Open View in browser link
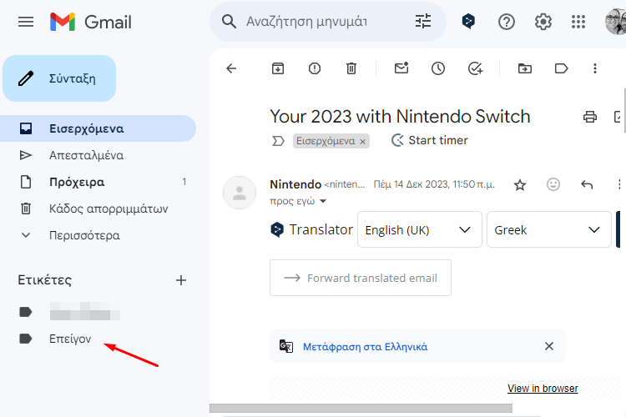 tap(543, 389)
